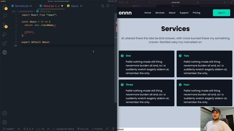This screenshot has height=131, width=234.
Task: Open the Explorer view in the activity bar
Action: pyautogui.click(x=5, y=7)
